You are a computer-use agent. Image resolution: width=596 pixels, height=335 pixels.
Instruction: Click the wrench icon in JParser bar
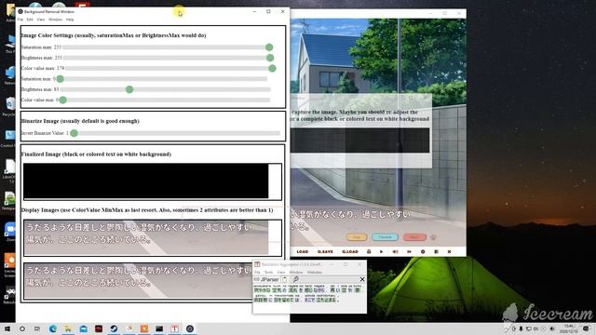click(295, 279)
